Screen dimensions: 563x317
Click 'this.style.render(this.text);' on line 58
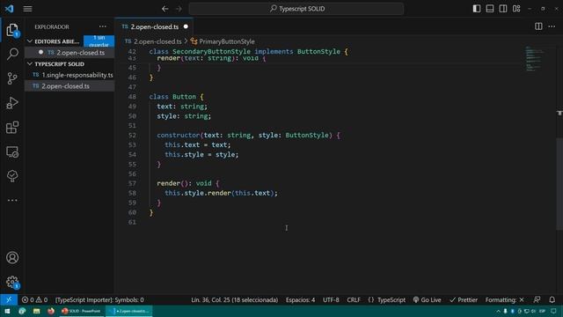[221, 193]
